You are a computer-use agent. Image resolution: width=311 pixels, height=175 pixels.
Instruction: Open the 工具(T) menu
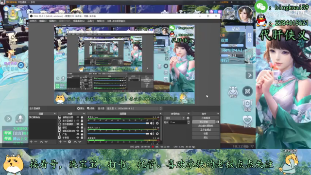[91, 21]
